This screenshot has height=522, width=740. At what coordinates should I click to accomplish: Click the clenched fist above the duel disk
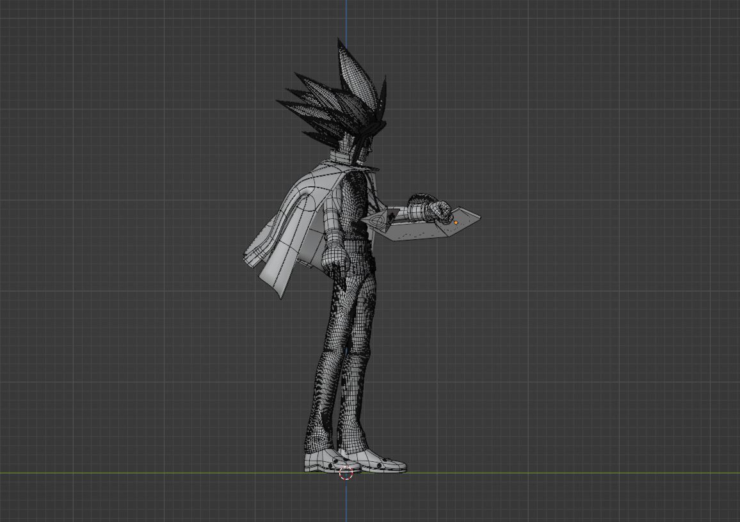(x=441, y=211)
